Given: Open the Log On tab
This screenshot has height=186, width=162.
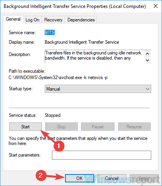Looking at the screenshot, I should [32, 20].
